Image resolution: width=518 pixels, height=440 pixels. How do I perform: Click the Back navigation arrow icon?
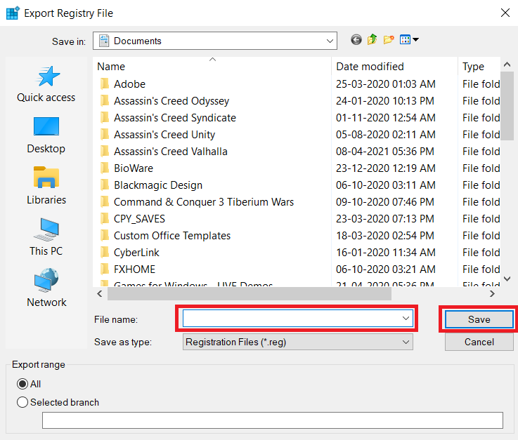tap(356, 41)
